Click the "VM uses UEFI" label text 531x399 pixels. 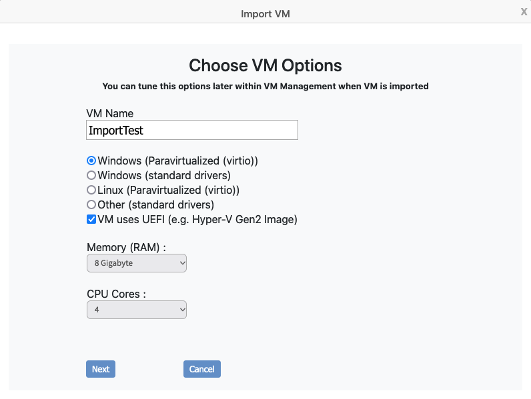coord(197,219)
